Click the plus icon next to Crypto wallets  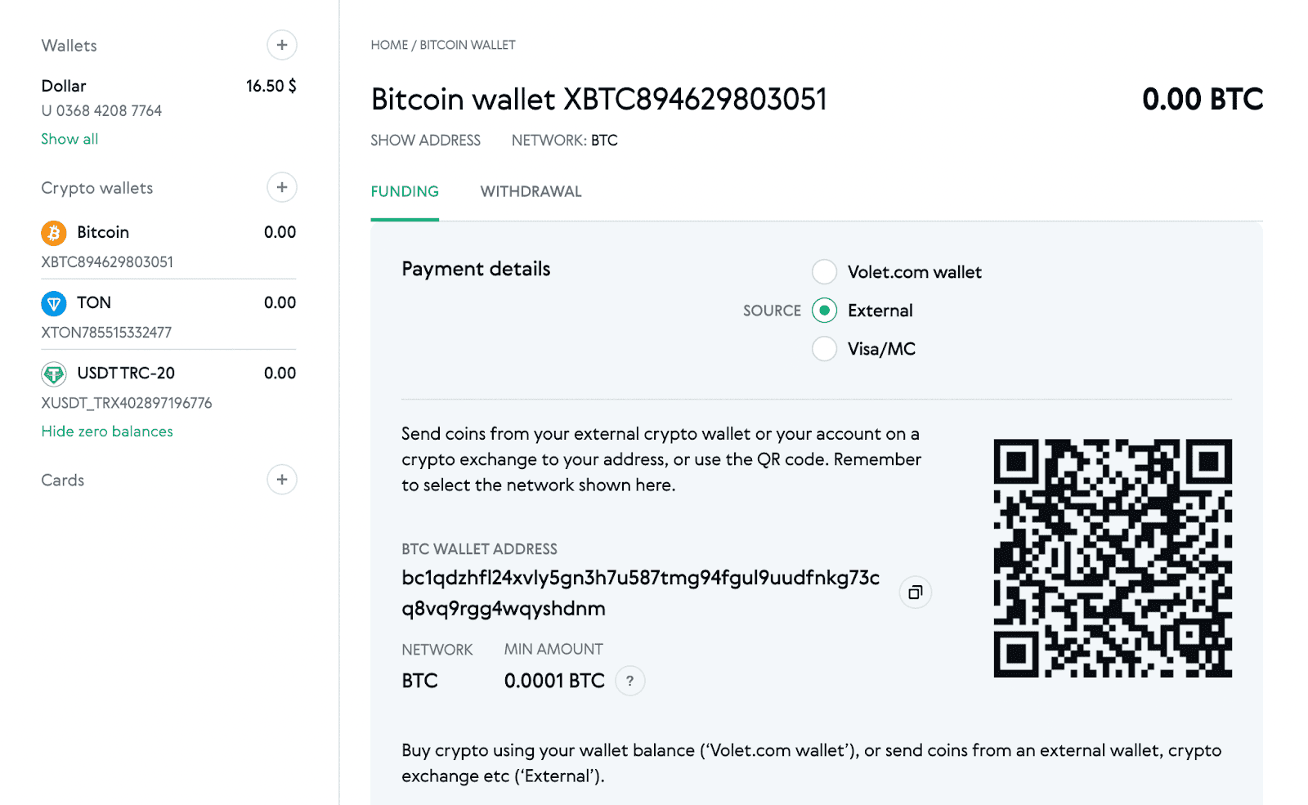pos(281,187)
